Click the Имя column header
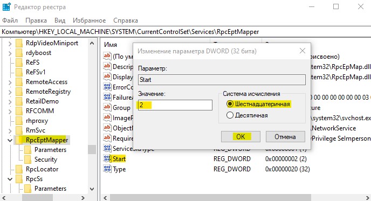This screenshot has height=201, width=371. (111, 45)
